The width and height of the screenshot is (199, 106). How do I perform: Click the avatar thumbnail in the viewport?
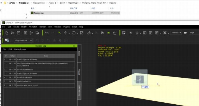(140, 79)
